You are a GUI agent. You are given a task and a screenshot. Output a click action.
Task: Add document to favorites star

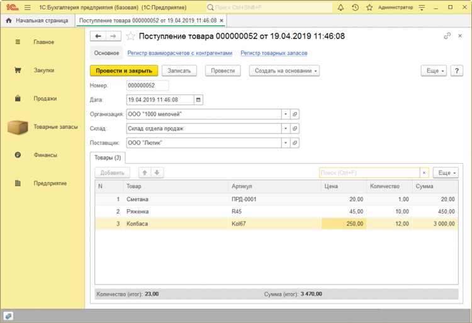(x=130, y=36)
